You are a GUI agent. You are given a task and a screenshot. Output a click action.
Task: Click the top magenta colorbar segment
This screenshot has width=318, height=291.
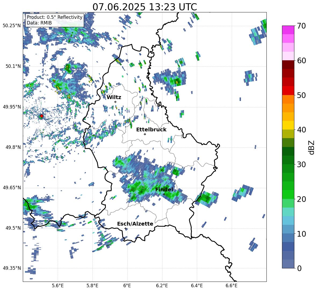point(288,30)
